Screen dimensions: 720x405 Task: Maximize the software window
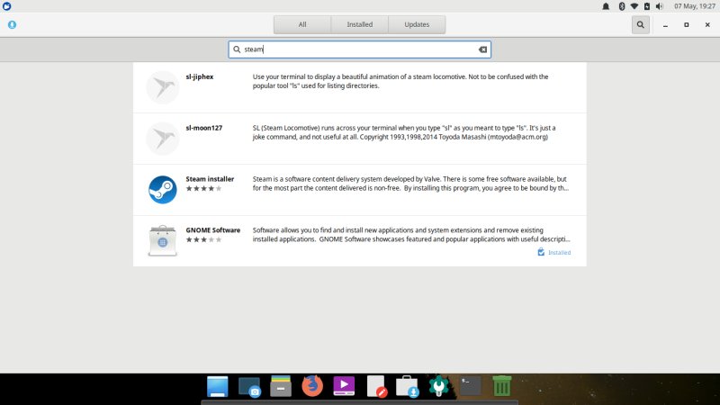pos(687,25)
